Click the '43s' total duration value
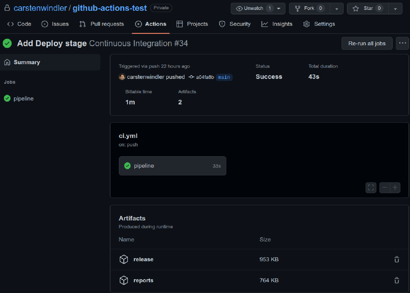 point(314,77)
